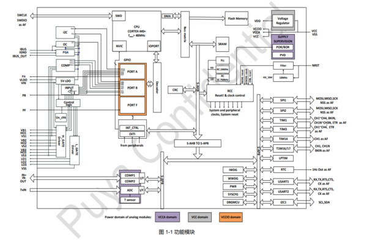Click the VCCA domain purple legend swatch
Screen dimensions: 367x242
[x=168, y=217]
